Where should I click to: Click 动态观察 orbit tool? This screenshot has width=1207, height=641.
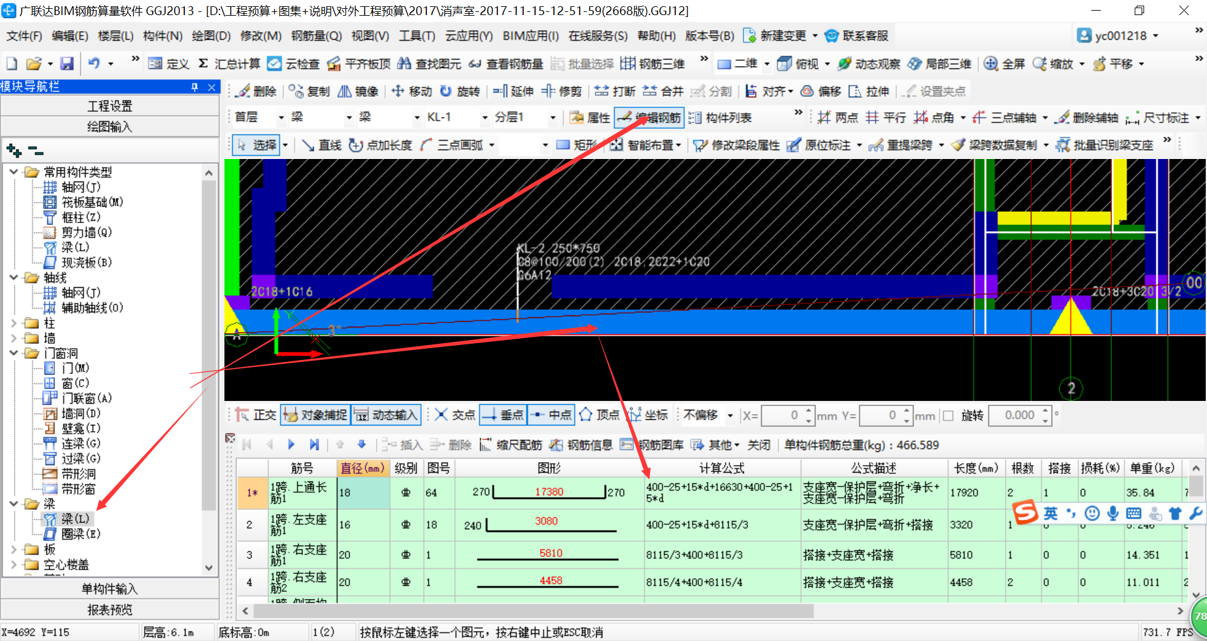coord(869,63)
